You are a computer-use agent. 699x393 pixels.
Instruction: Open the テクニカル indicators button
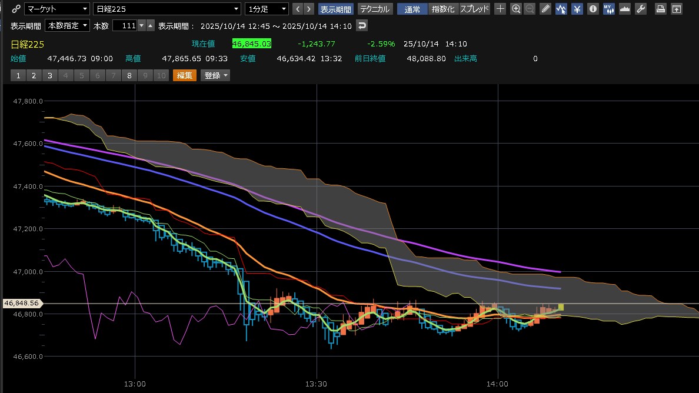374,9
